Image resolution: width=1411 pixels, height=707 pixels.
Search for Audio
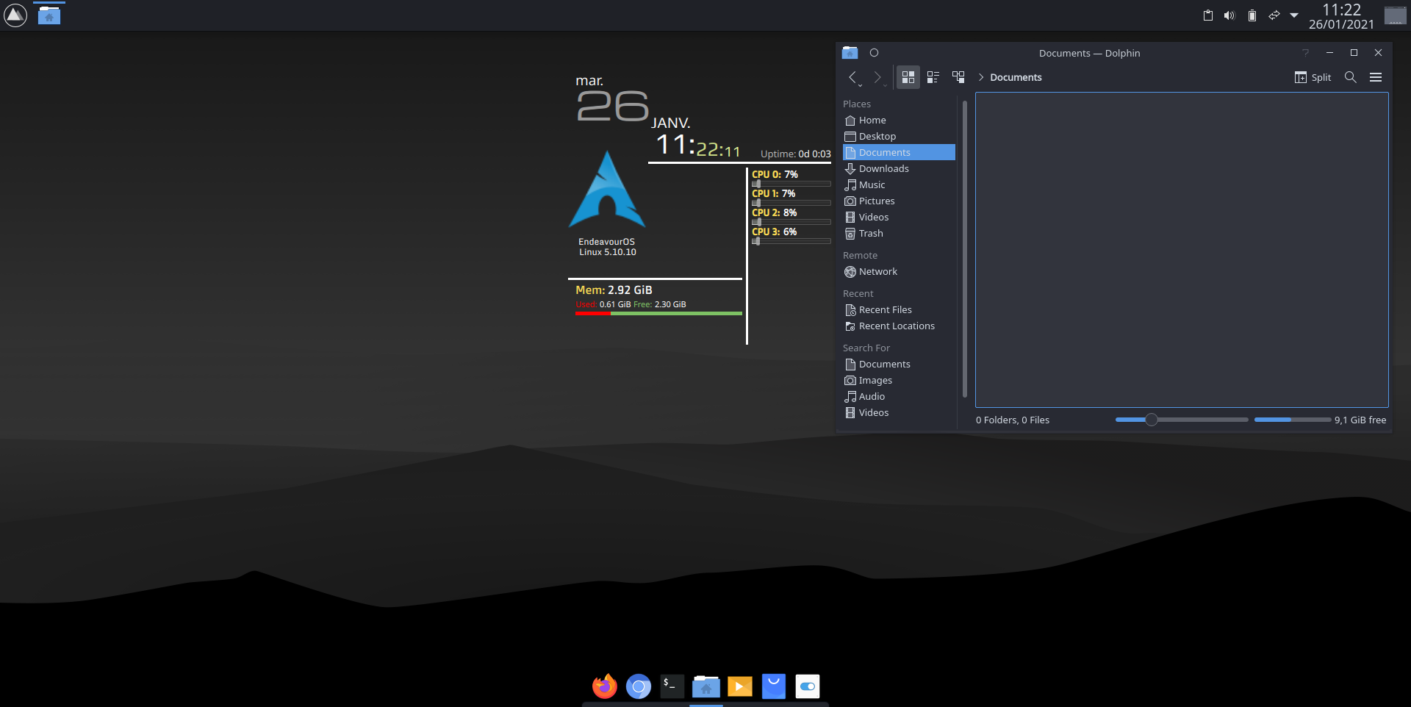(899, 397)
